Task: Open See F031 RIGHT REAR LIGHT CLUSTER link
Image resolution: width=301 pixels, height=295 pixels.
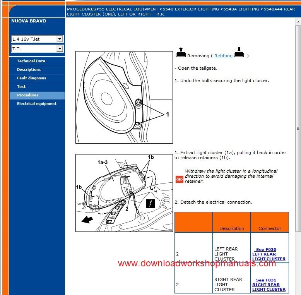Action: click(x=269, y=285)
